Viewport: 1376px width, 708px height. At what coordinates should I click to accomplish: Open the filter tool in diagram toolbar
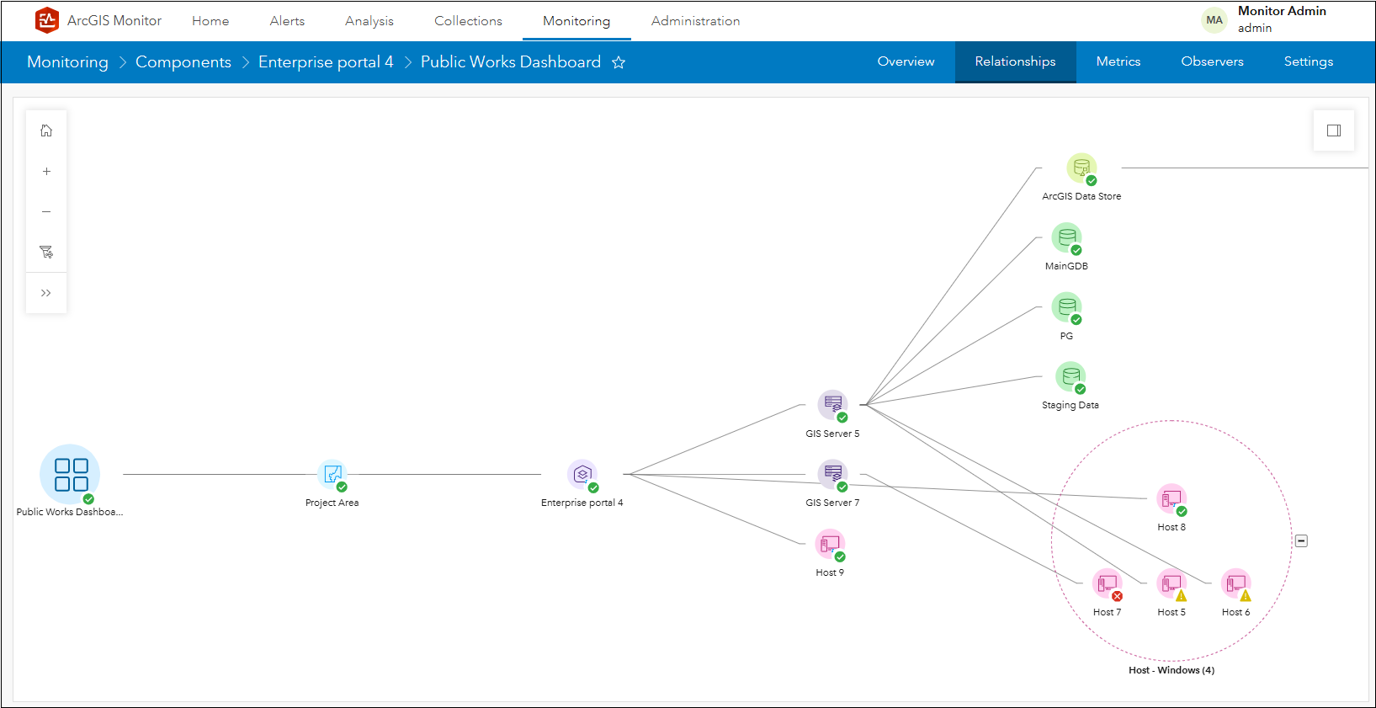(46, 252)
